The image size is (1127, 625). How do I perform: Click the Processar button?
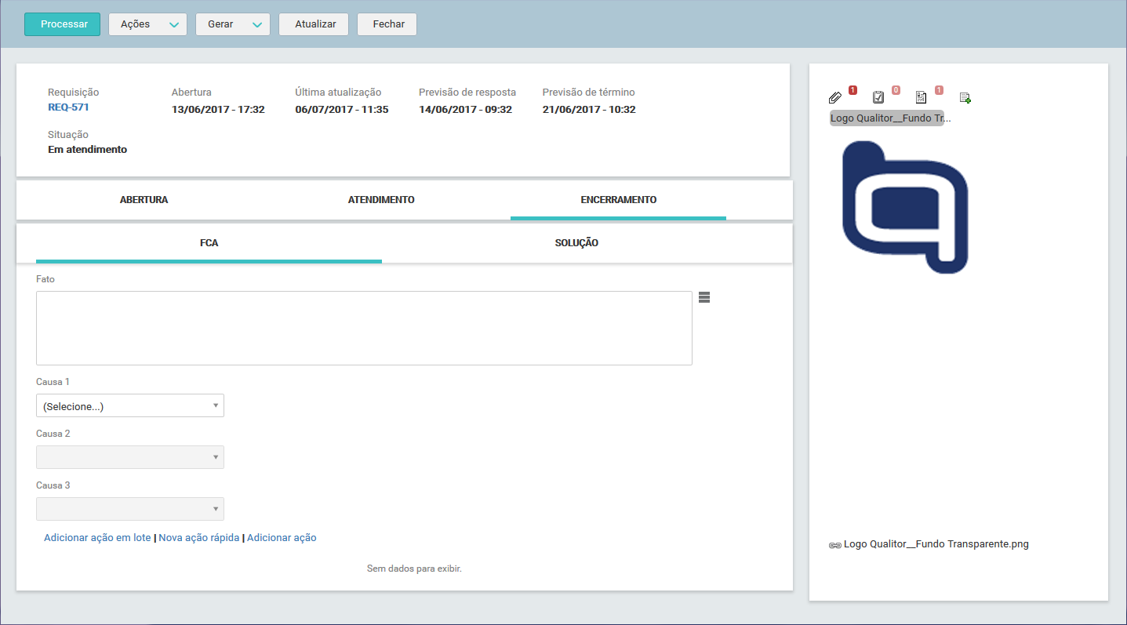coord(62,24)
